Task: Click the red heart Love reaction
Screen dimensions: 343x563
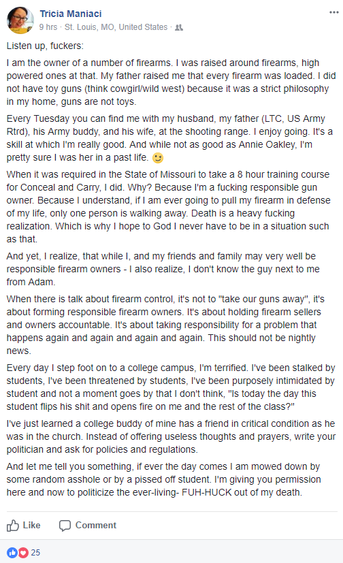Action: point(23,553)
